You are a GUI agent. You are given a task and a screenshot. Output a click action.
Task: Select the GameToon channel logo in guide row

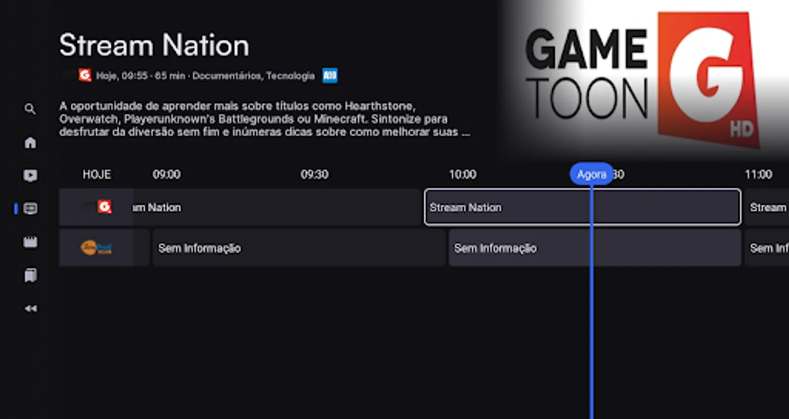pyautogui.click(x=96, y=207)
